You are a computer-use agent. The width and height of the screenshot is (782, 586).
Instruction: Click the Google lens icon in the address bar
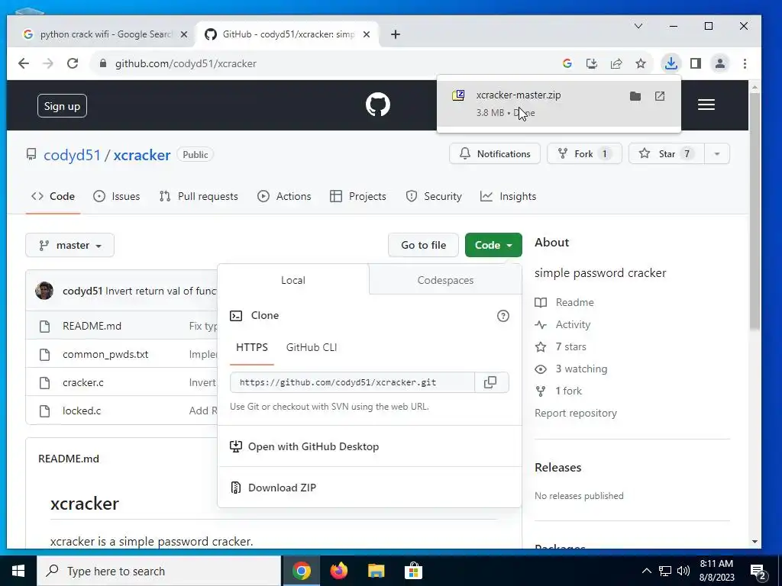567,63
